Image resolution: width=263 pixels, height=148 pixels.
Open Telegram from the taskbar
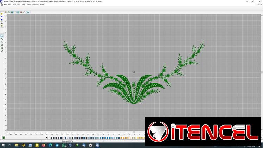(57, 145)
